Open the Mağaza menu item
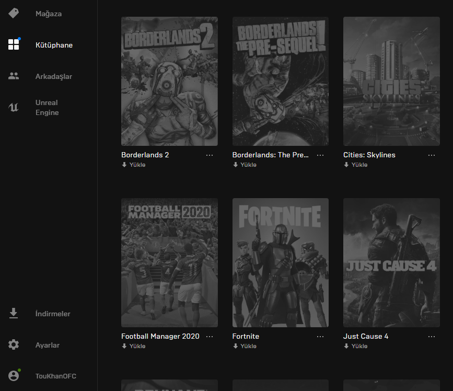Viewport: 453px width, 391px height. 49,14
